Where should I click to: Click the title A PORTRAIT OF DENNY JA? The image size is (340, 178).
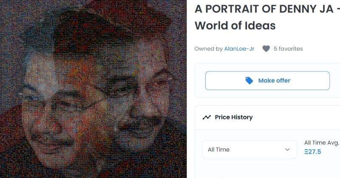(264, 9)
